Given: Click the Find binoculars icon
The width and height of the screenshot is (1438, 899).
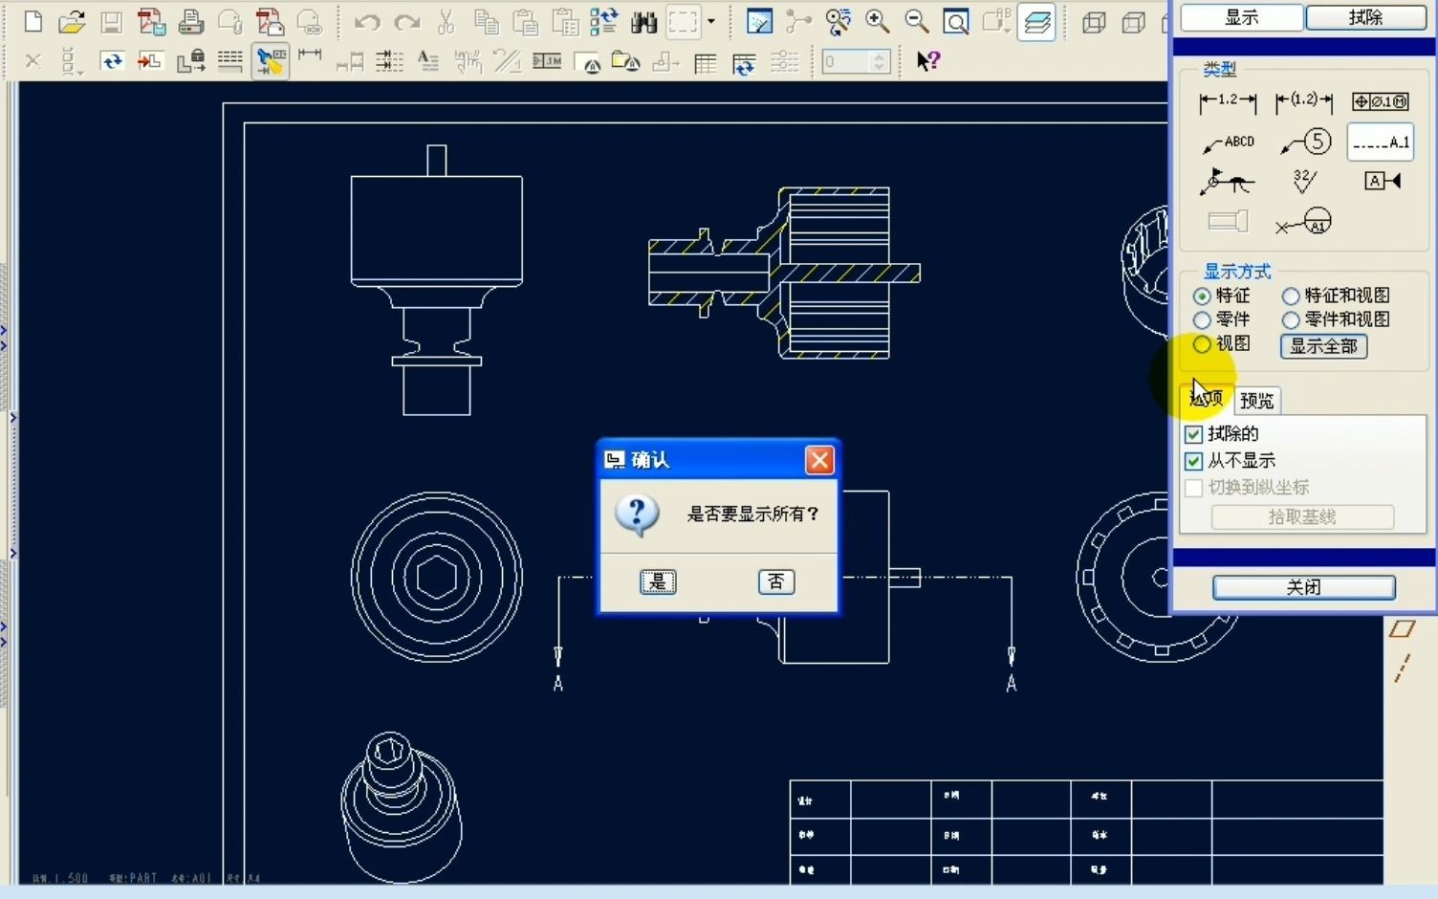Looking at the screenshot, I should tap(644, 21).
